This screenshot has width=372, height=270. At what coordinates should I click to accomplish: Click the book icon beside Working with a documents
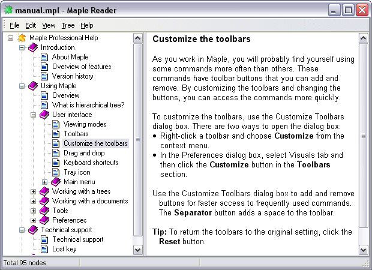[x=44, y=201]
